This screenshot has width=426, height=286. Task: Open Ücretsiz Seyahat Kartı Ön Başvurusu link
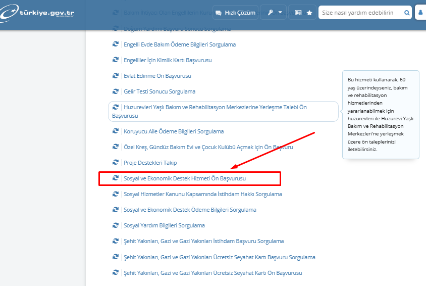click(212, 273)
